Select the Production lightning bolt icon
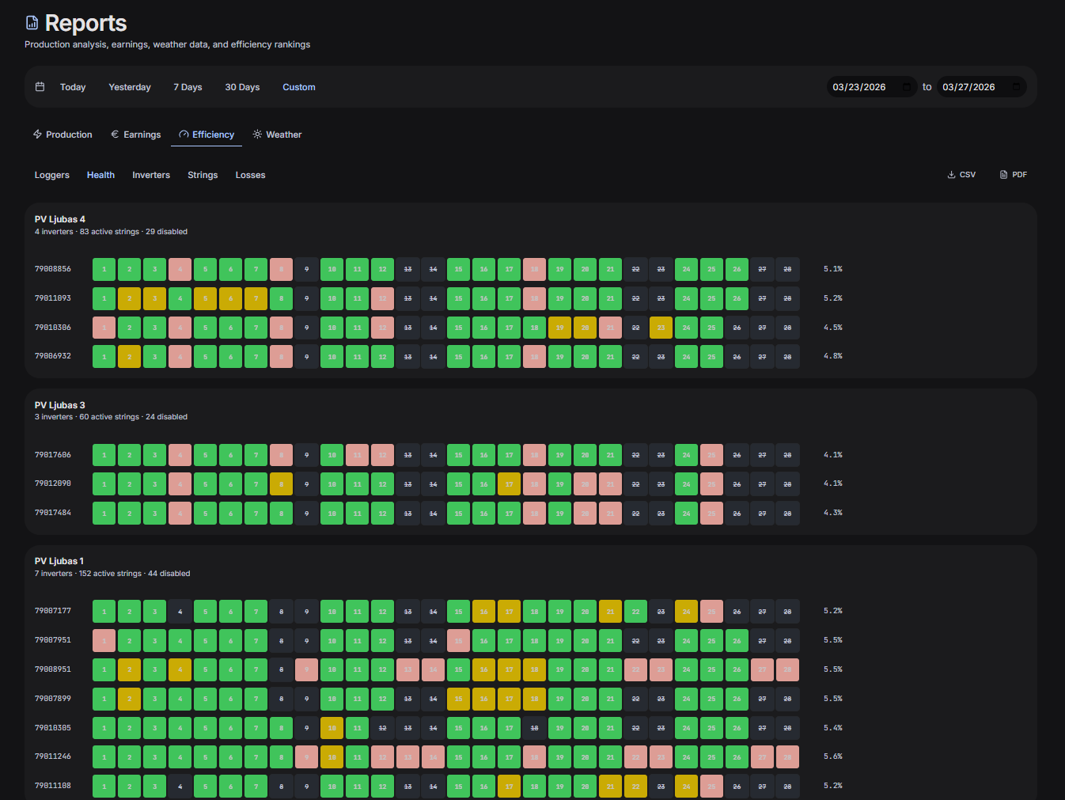Image resolution: width=1065 pixels, height=800 pixels. (36, 135)
